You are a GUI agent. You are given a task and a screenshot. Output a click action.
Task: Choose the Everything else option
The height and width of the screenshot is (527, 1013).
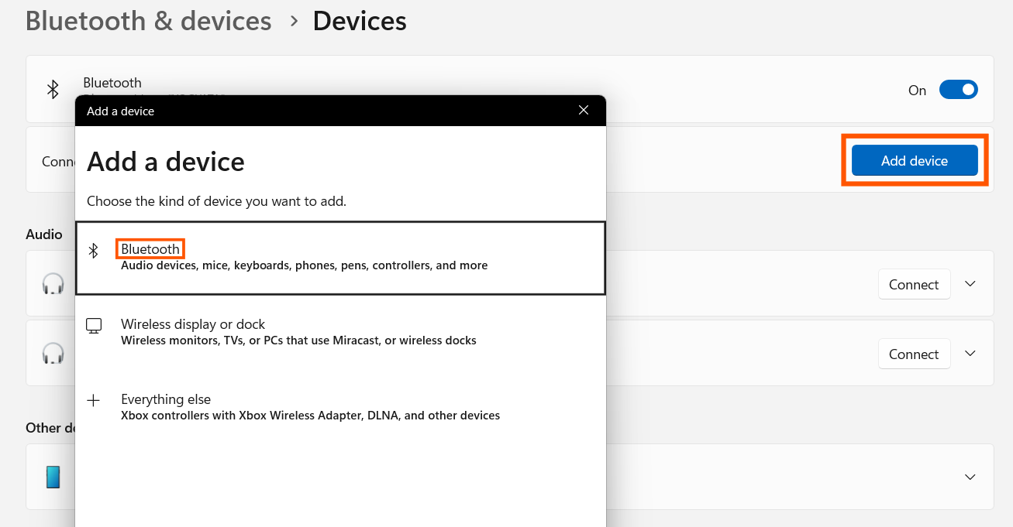166,399
